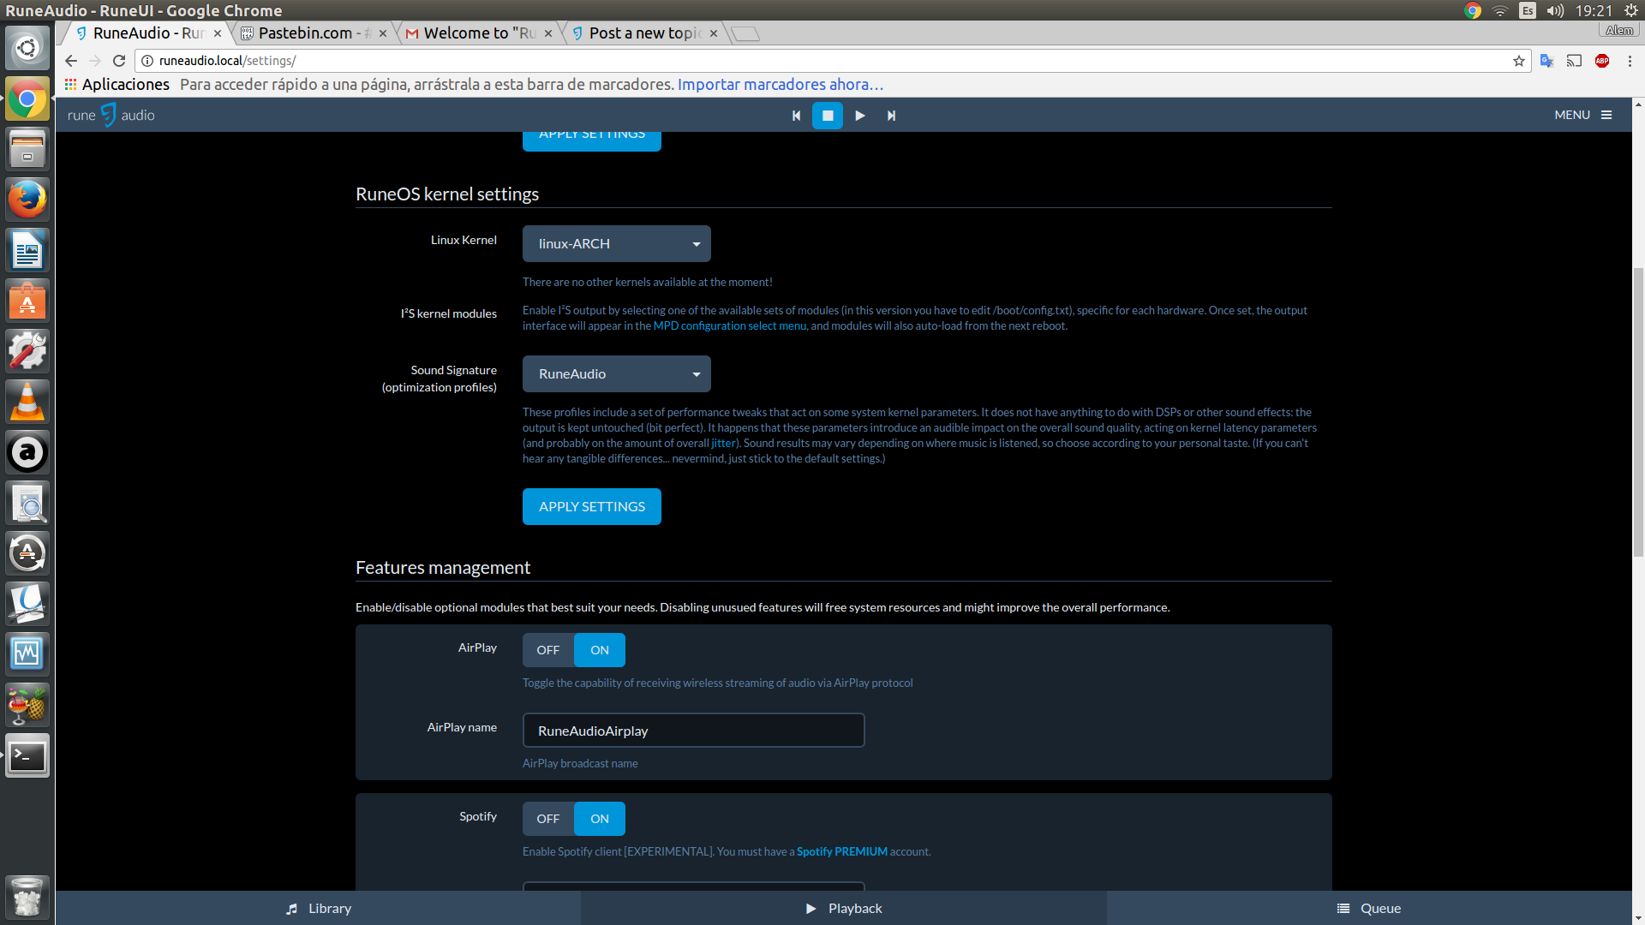Launch Firefox from the launcher
The width and height of the screenshot is (1645, 925).
27,200
